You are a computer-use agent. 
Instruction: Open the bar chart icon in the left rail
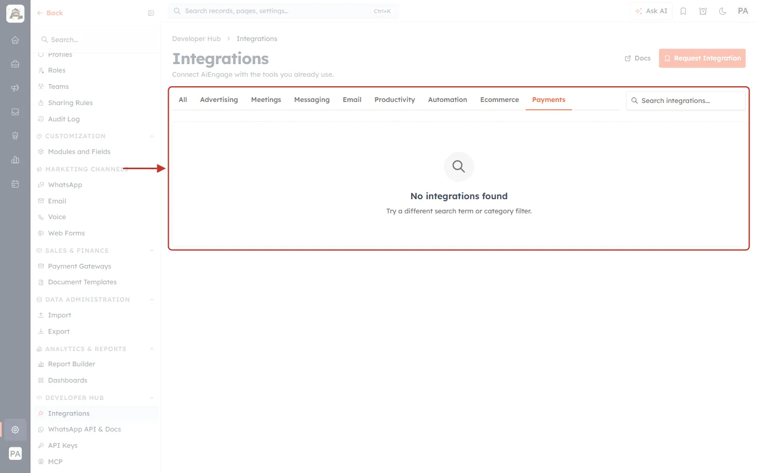(x=15, y=160)
